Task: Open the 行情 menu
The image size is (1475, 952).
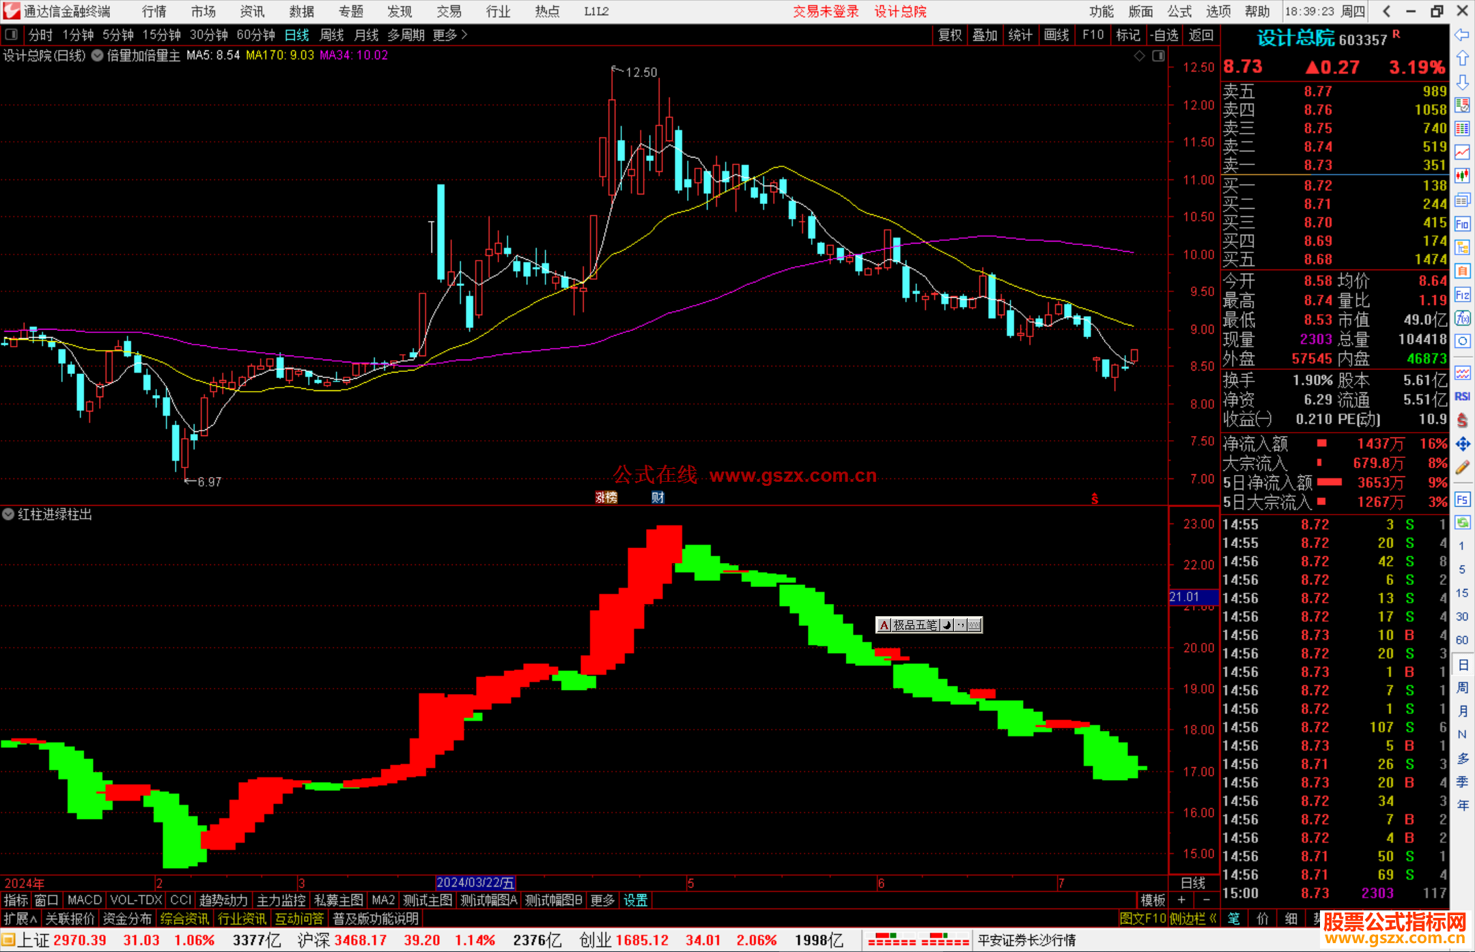Action: [154, 12]
